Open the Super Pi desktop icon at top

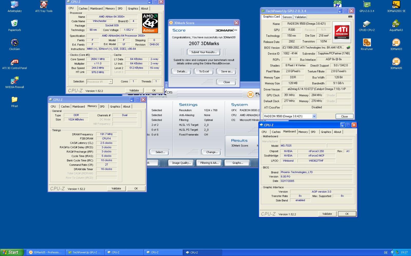(x=337, y=4)
